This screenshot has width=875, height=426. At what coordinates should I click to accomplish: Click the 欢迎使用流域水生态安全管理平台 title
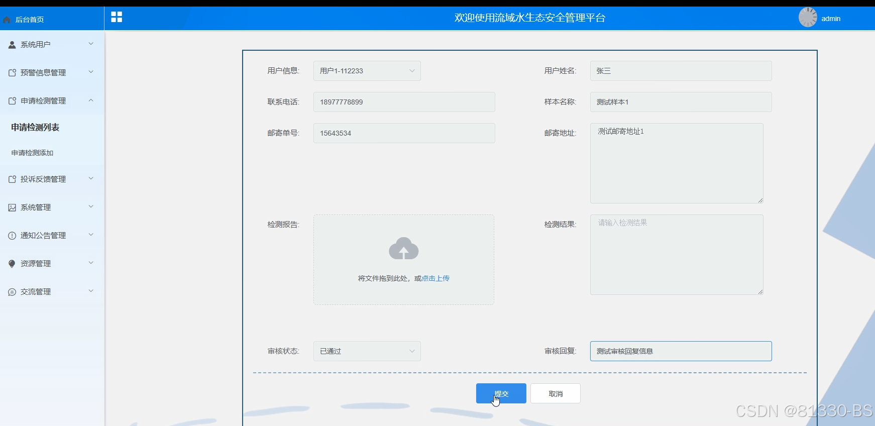pyautogui.click(x=530, y=18)
